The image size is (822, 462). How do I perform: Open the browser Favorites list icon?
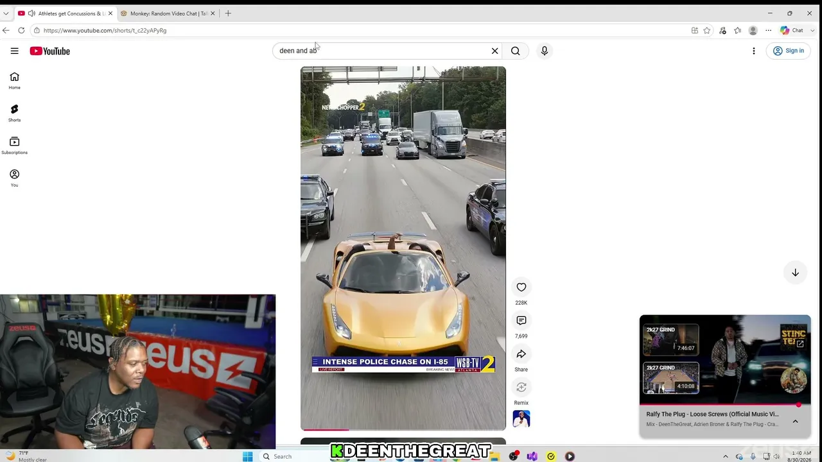coord(737,30)
